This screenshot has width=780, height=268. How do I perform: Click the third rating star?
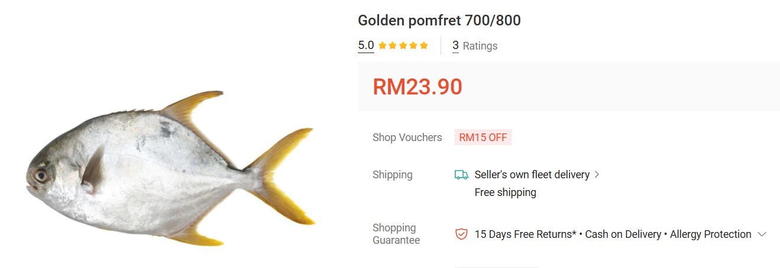point(403,45)
